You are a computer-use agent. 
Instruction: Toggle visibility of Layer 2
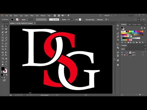122,55
